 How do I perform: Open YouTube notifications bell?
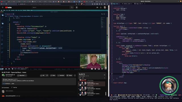point(101,7)
